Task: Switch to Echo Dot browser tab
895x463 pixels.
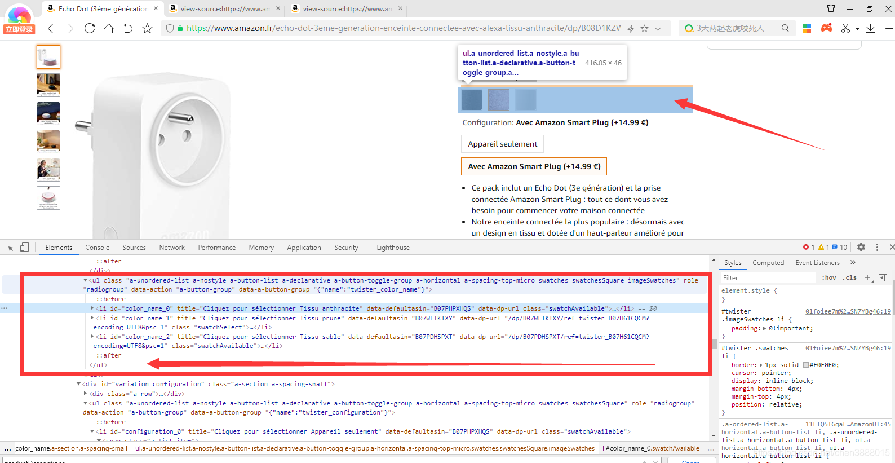Action: (x=103, y=8)
